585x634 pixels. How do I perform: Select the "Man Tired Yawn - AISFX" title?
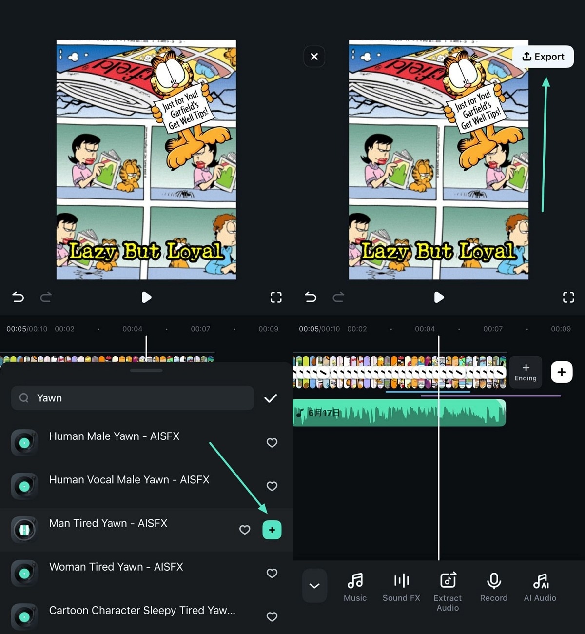click(x=108, y=523)
